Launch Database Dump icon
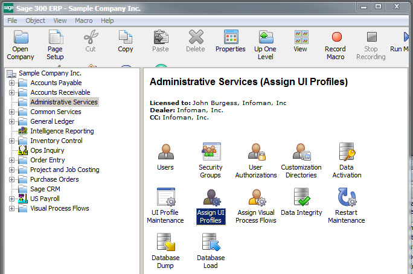This screenshot has height=274, width=413. (165, 251)
